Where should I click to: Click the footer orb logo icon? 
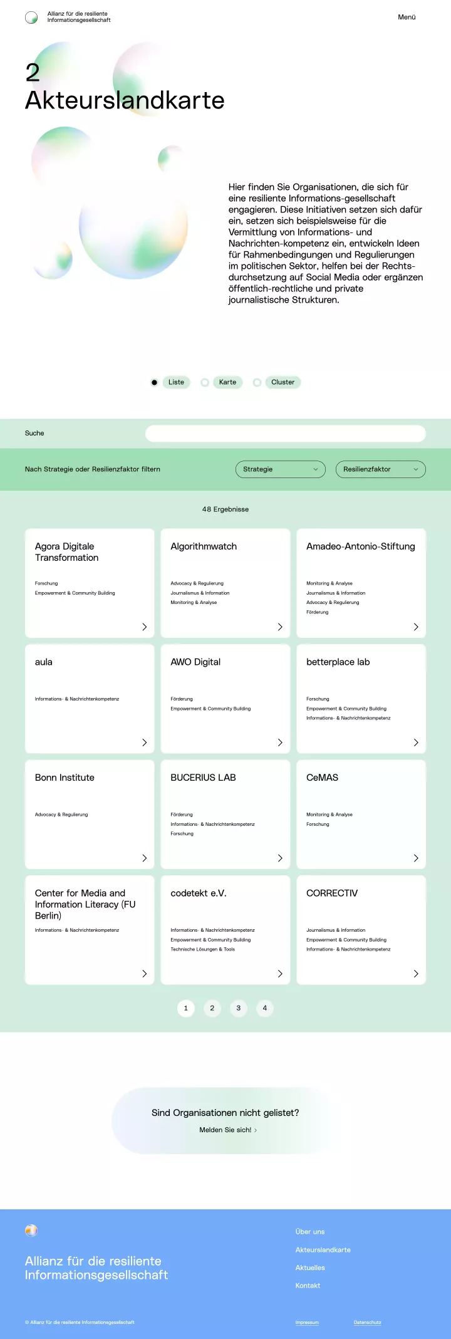coord(31,1230)
